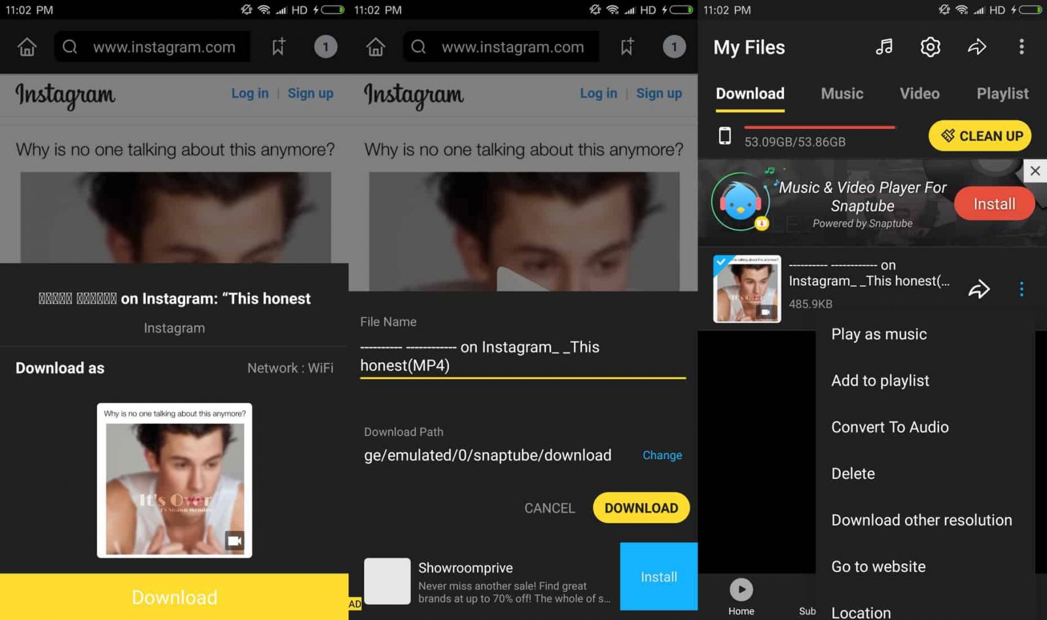This screenshot has height=620, width=1047.
Task: Tap the Network : WiFi label
Action: [290, 368]
